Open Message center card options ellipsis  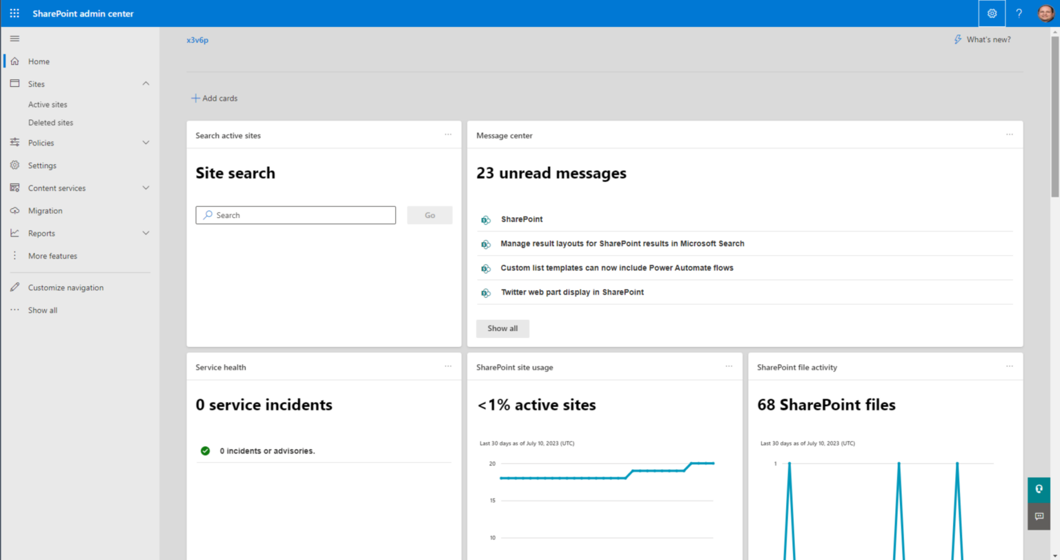pos(1009,134)
